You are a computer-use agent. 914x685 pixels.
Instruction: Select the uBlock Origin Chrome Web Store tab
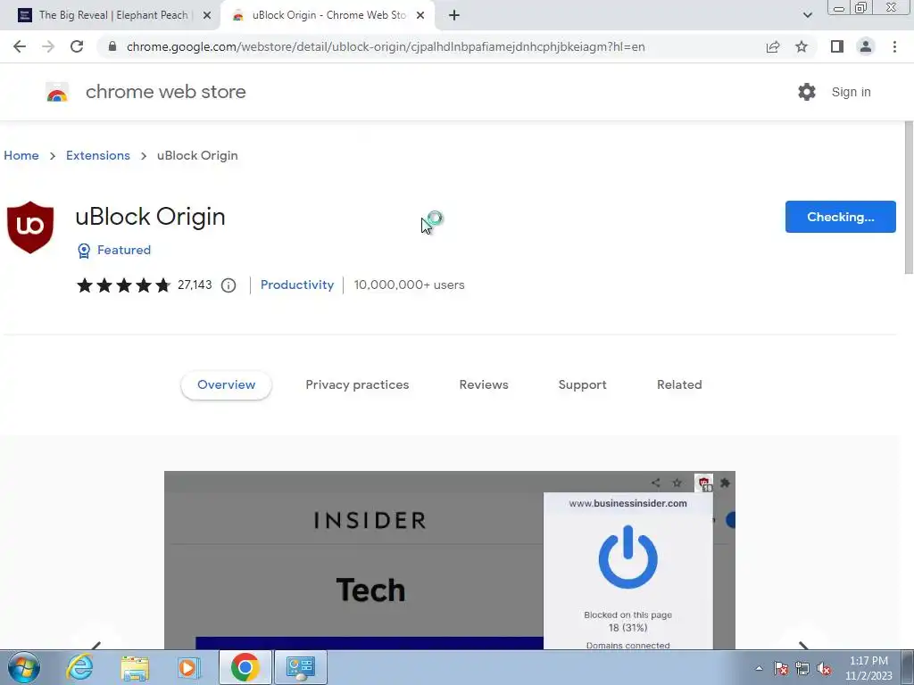[328, 15]
